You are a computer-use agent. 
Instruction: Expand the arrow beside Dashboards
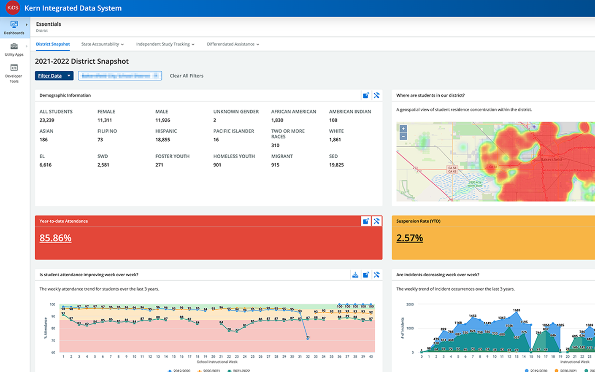coord(27,25)
